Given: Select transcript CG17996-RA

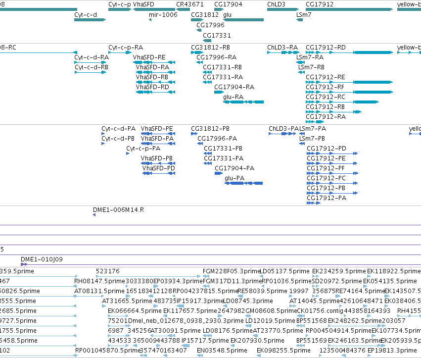Looking at the screenshot, I should (x=199, y=62).
